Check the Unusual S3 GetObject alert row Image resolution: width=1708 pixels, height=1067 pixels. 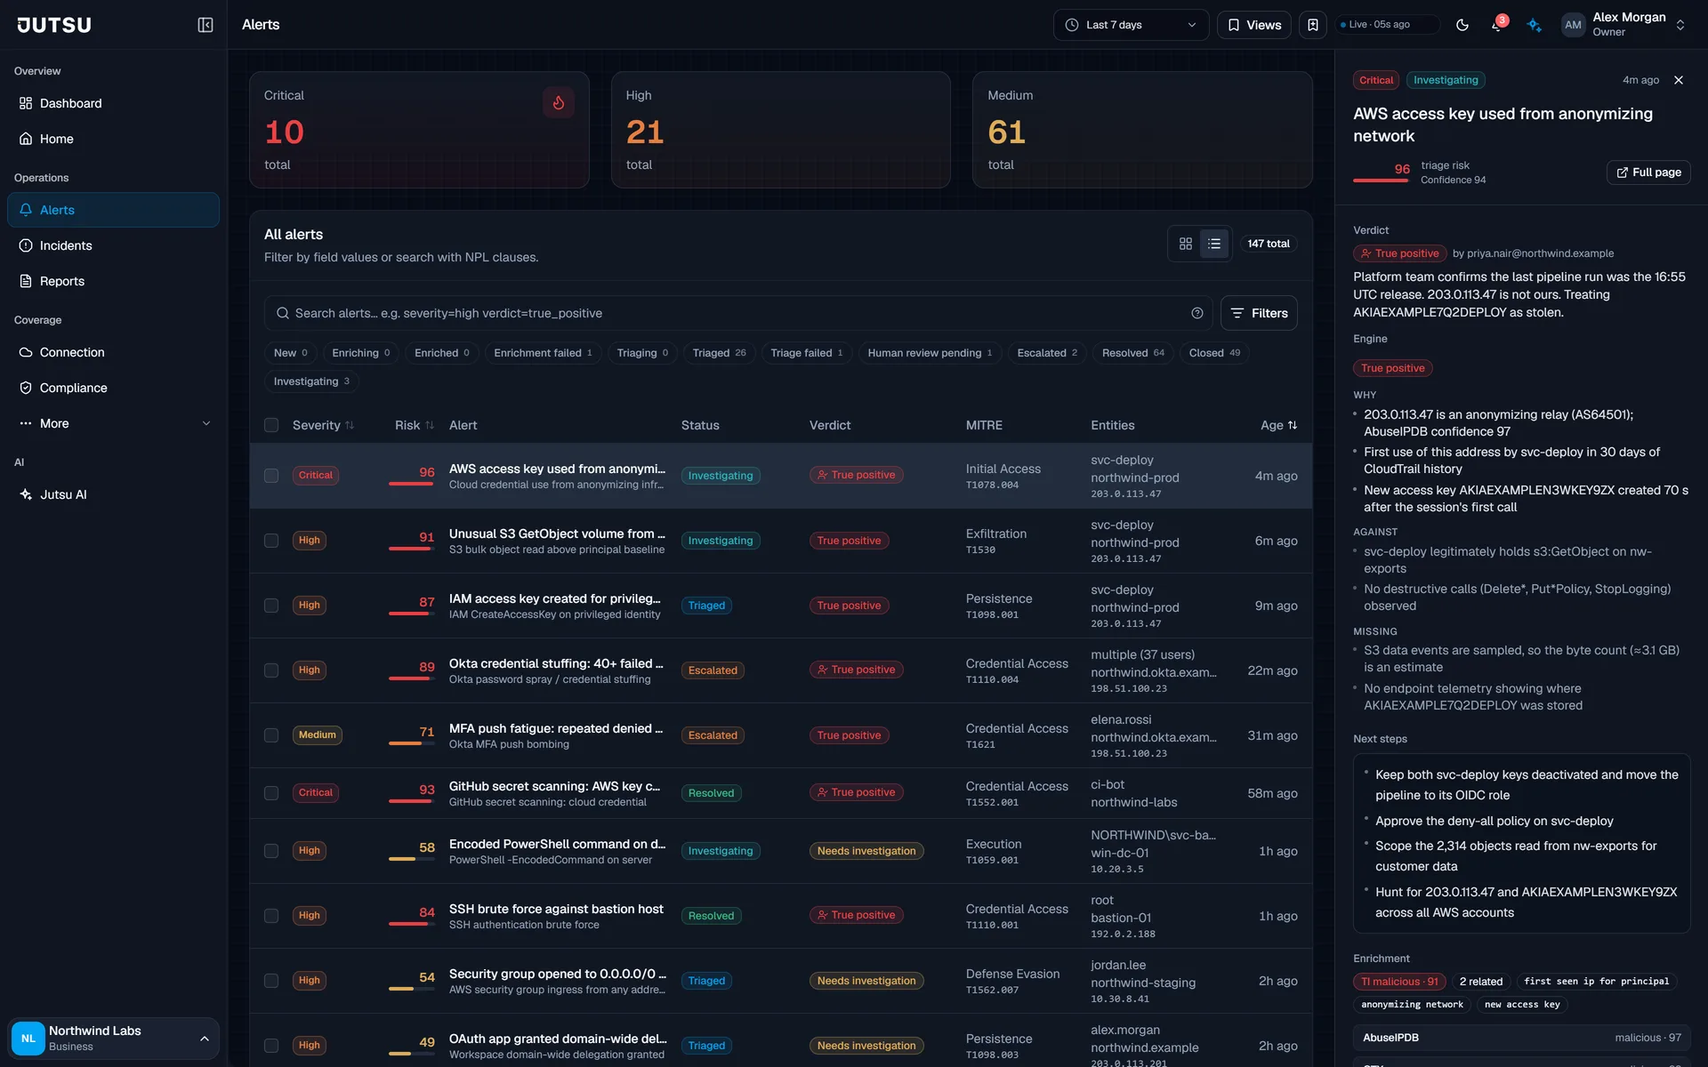pyautogui.click(x=271, y=541)
